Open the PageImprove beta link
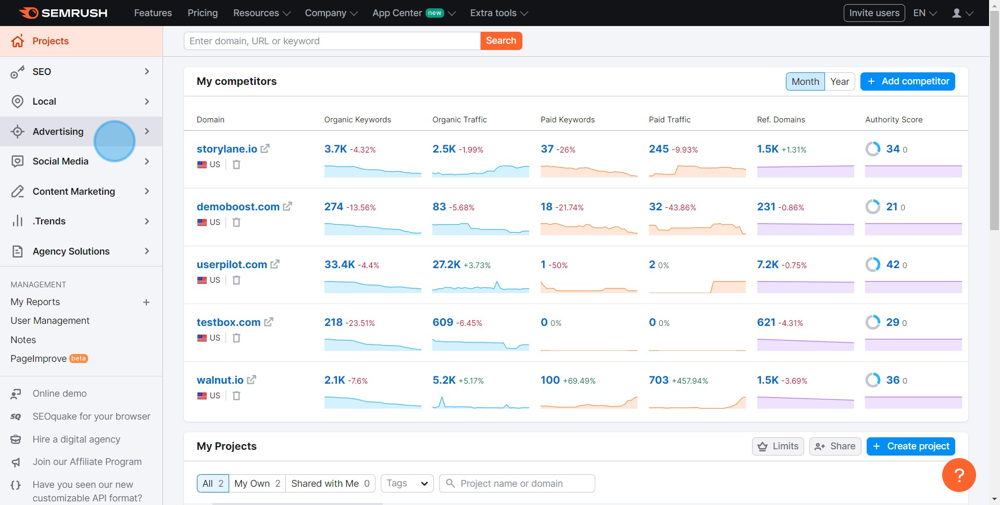The width and height of the screenshot is (1000, 505). (x=49, y=359)
